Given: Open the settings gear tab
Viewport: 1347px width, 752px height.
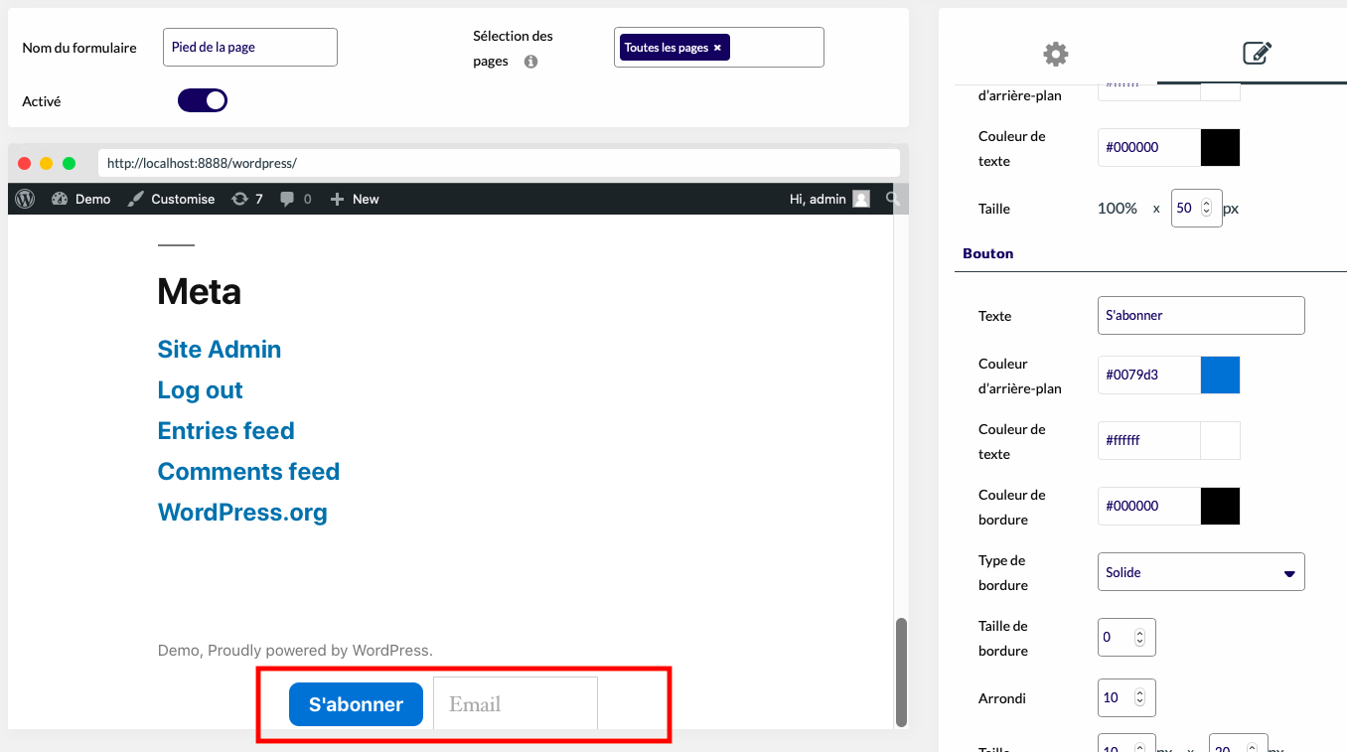Looking at the screenshot, I should pyautogui.click(x=1055, y=54).
